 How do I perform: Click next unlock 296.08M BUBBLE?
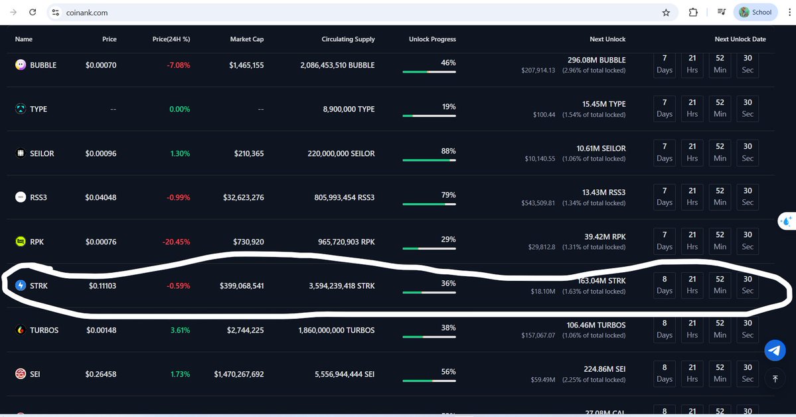click(596, 60)
